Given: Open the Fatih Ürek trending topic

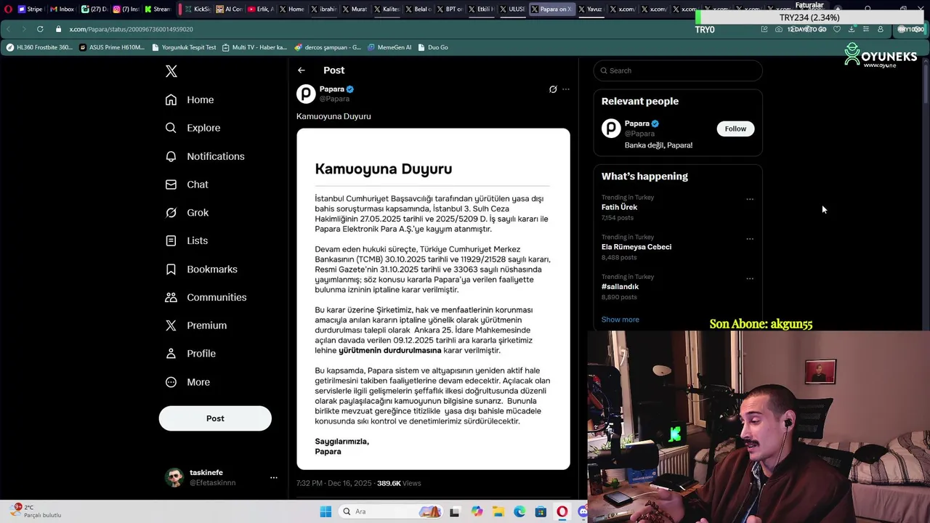Looking at the screenshot, I should tap(619, 207).
